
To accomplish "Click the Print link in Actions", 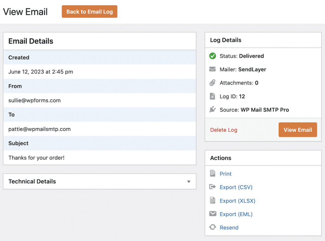I will pos(225,174).
